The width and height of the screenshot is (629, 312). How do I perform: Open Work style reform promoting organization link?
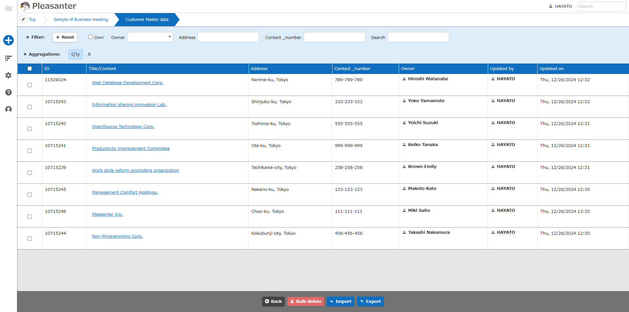pyautogui.click(x=135, y=171)
